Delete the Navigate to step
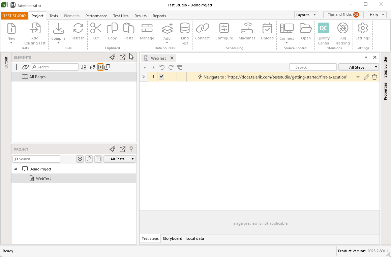 tap(374, 77)
